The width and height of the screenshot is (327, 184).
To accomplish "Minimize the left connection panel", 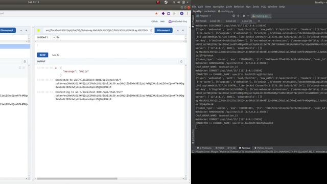I will tap(21, 31).
